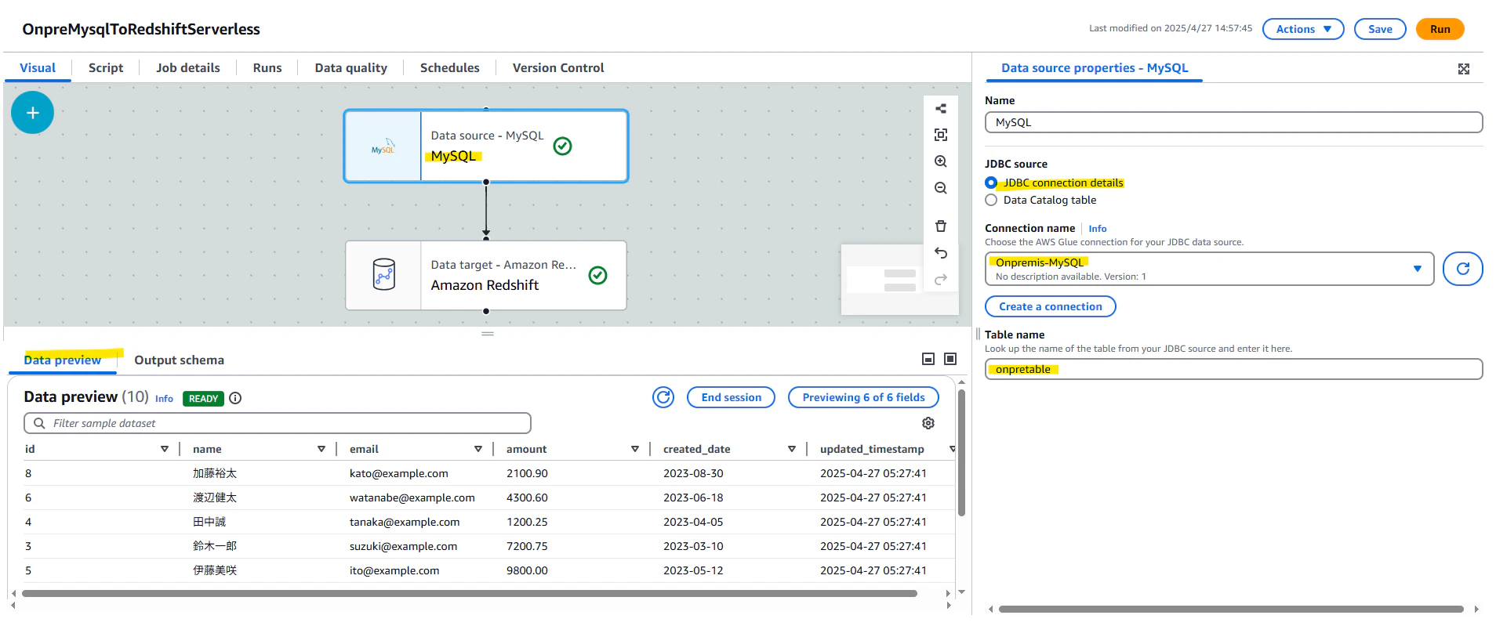Run the Glue job
1496x626 pixels.
click(x=1440, y=29)
